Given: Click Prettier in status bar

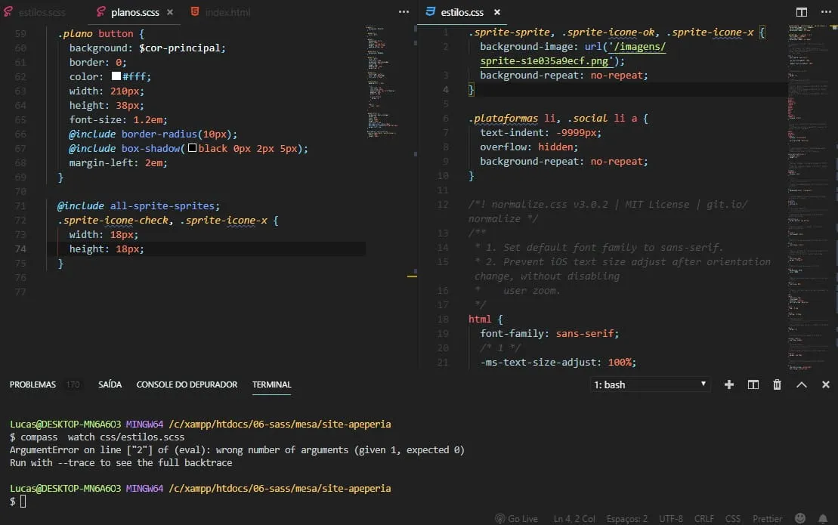Looking at the screenshot, I should coord(767,519).
